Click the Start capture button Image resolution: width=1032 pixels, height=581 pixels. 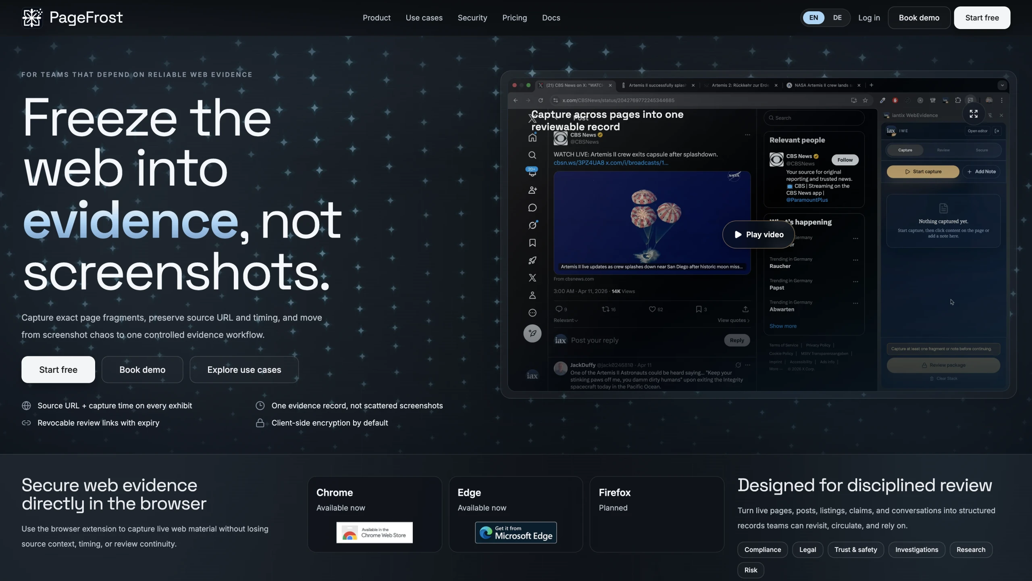923,171
